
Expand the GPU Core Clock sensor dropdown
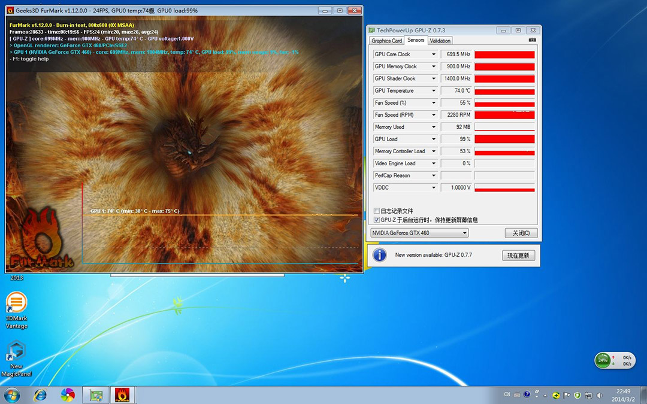point(434,54)
